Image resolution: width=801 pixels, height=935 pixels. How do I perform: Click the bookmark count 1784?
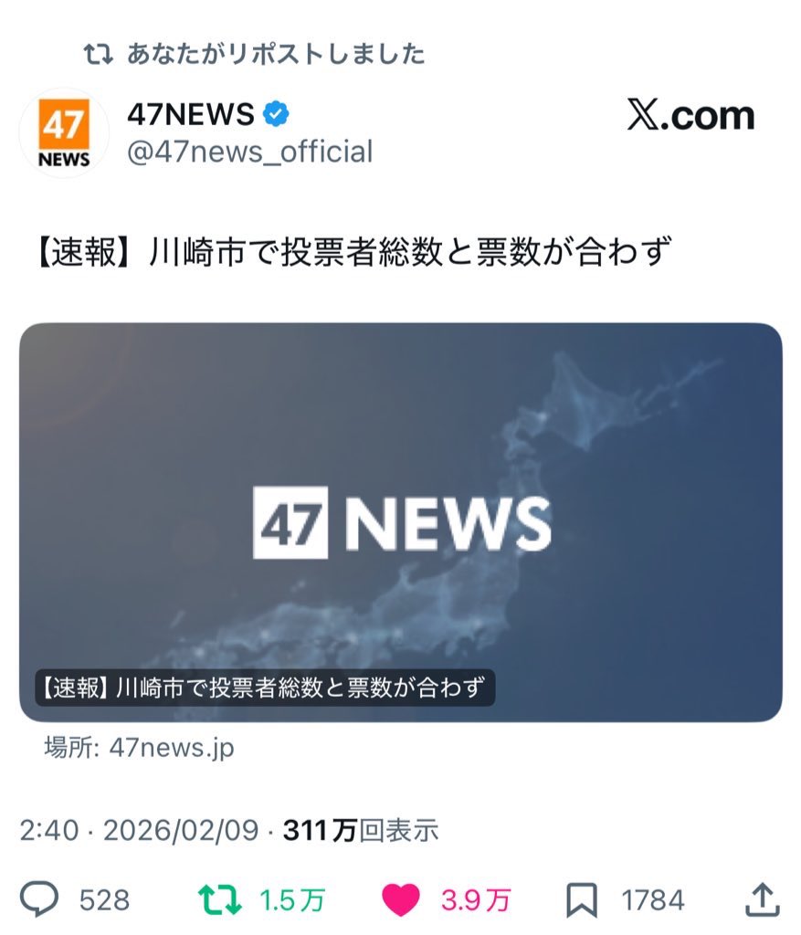(x=653, y=899)
